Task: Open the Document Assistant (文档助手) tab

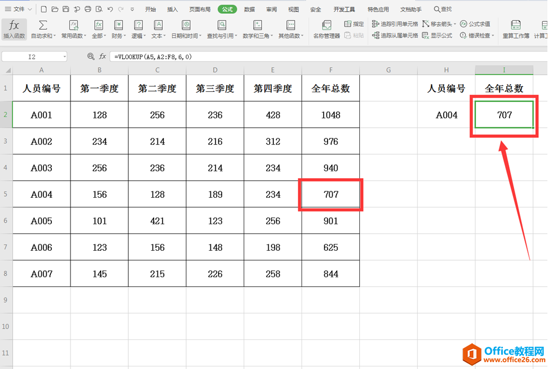Action: (411, 10)
